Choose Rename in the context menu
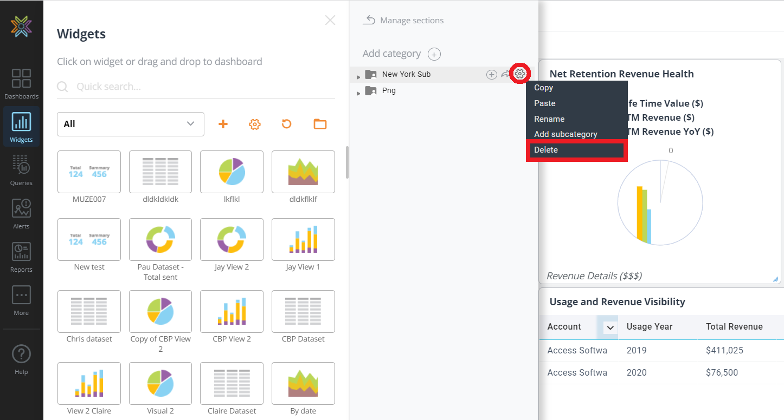Viewport: 784px width, 420px height. (x=549, y=119)
